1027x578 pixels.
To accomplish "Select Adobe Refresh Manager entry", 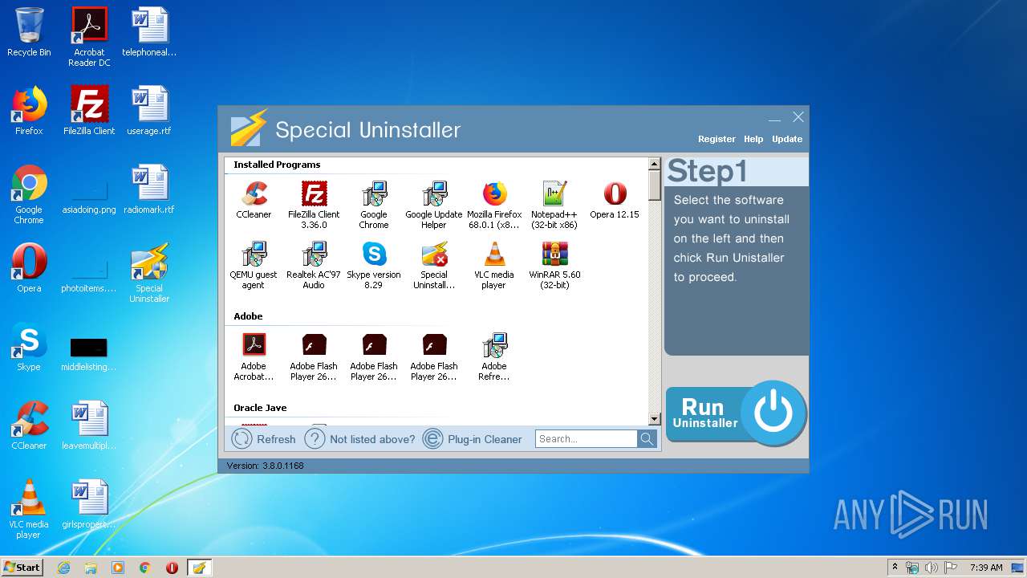I will [x=494, y=356].
